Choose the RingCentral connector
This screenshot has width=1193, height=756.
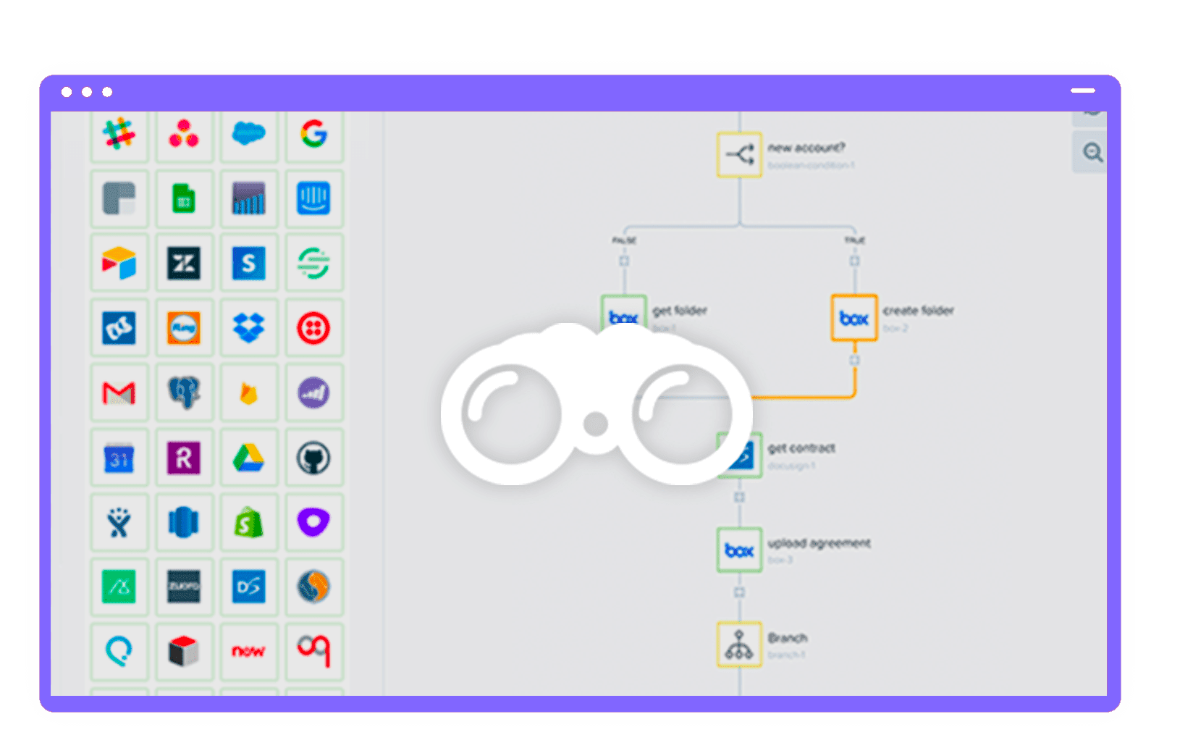pos(184,328)
